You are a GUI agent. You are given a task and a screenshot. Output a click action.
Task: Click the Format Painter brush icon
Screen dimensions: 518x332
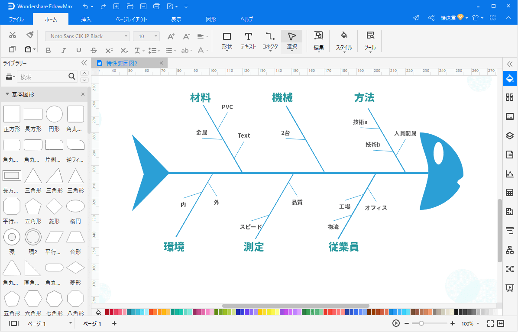point(29,35)
